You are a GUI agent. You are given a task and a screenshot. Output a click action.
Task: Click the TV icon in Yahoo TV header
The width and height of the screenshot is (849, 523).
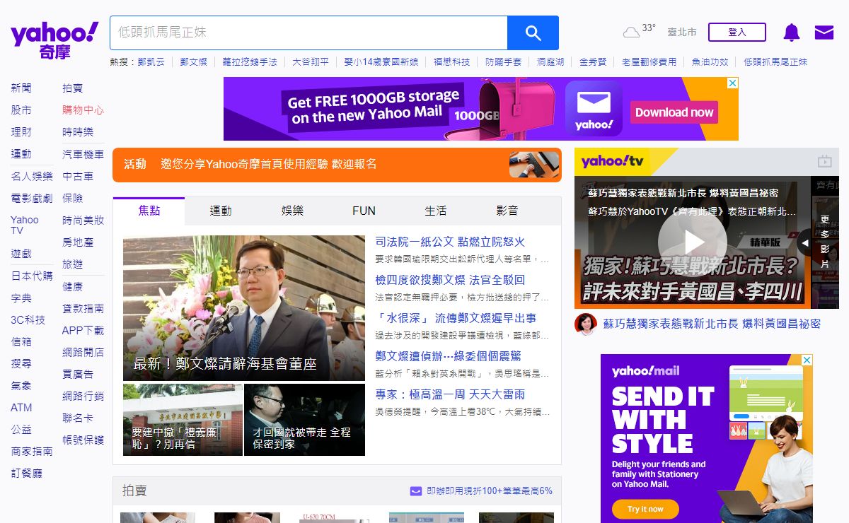[824, 161]
